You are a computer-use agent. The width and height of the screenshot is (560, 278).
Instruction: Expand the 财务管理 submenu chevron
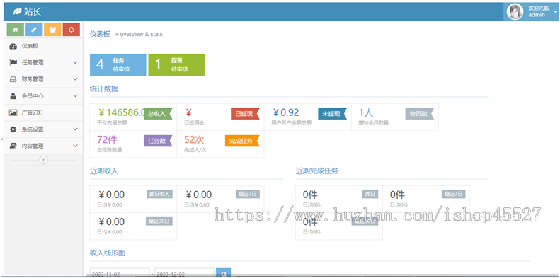point(75,79)
